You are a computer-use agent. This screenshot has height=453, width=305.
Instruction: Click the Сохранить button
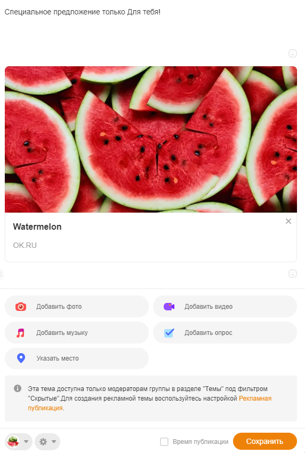click(264, 441)
